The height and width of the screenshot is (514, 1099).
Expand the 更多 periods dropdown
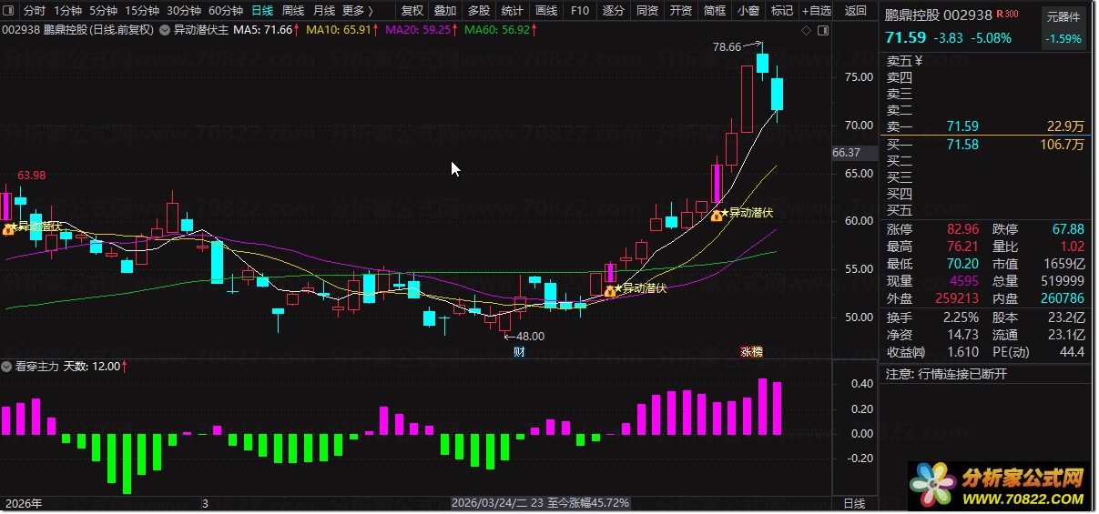tap(358, 11)
